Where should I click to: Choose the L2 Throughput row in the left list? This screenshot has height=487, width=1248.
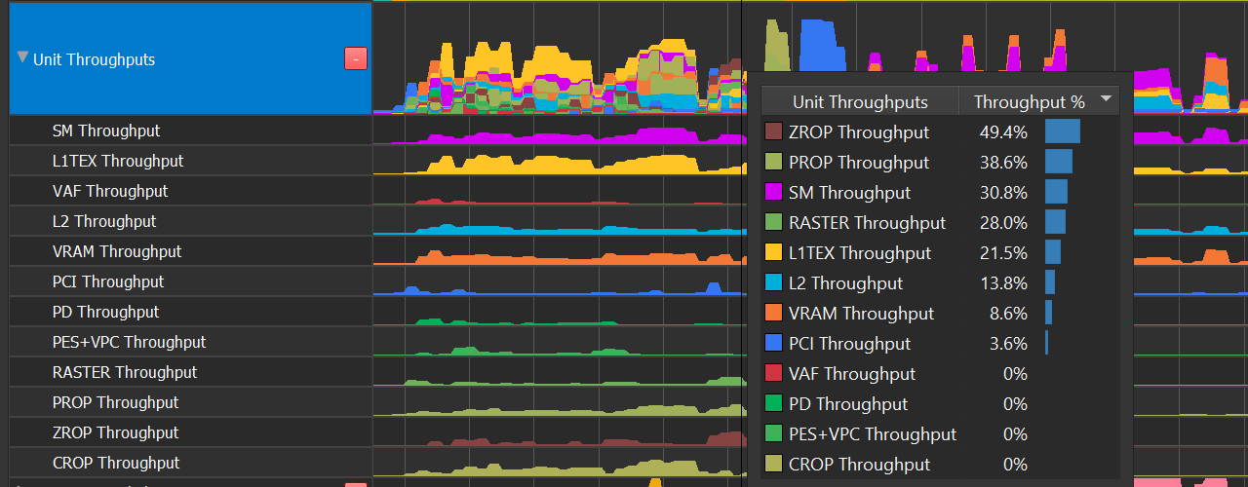(104, 221)
